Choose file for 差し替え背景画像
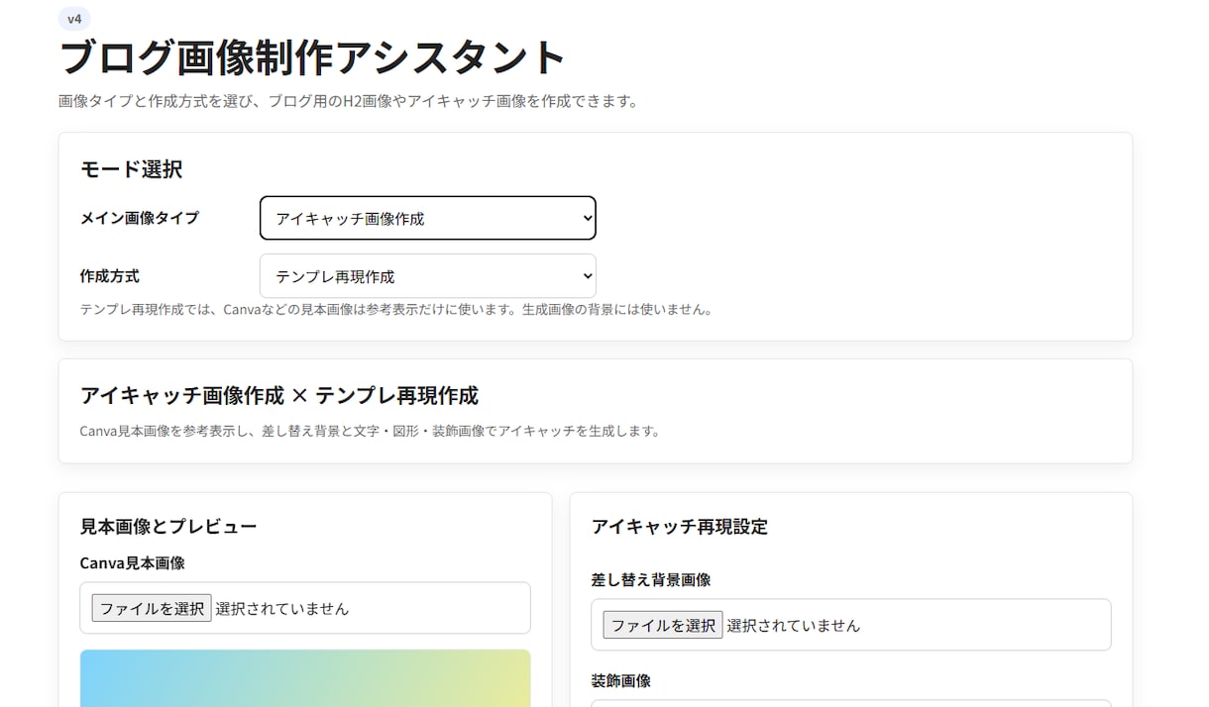The height and width of the screenshot is (707, 1209). point(663,625)
